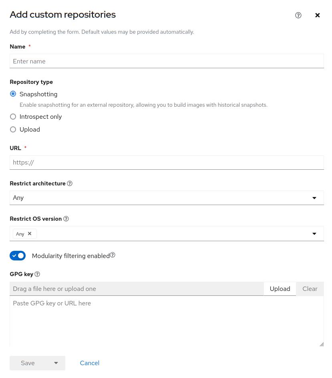The image size is (332, 378).
Task: Click the Paste GPG key text area
Action: point(167,321)
